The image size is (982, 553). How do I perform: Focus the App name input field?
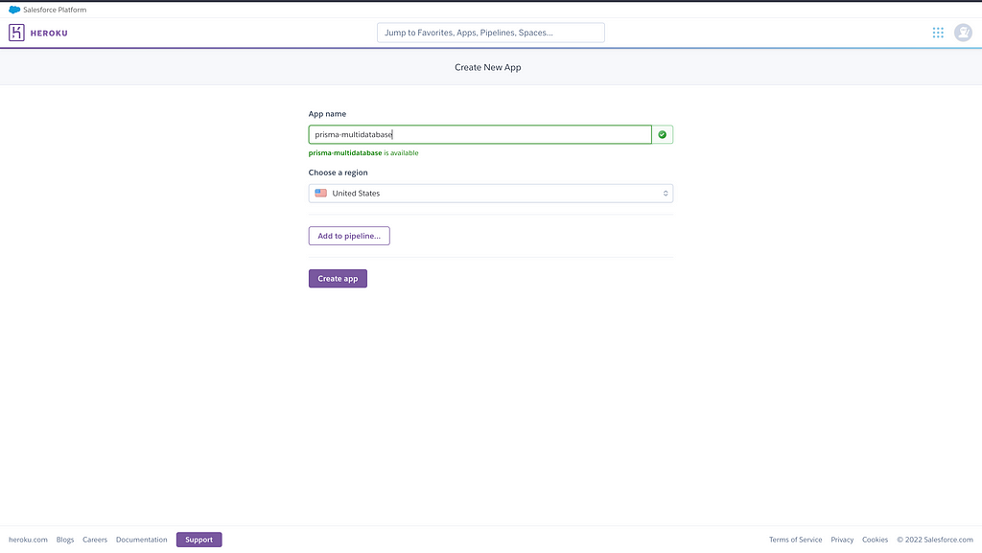479,134
